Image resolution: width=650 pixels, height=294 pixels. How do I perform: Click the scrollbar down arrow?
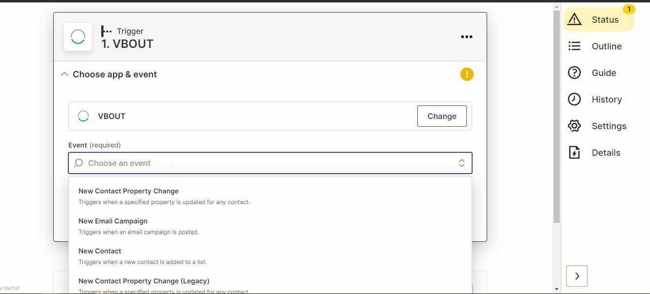point(557,289)
